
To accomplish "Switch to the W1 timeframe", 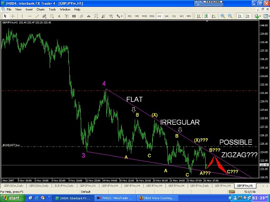I will tap(181, 16).
